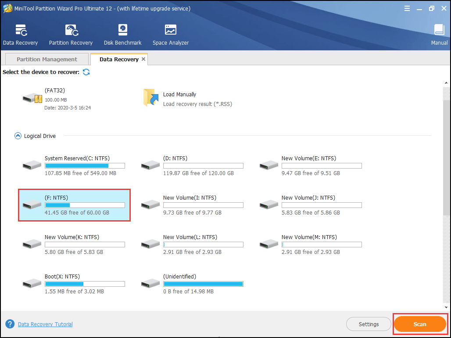The height and width of the screenshot is (338, 451).
Task: Select the FAT32 100.00 MB previous result
Action: (x=57, y=99)
